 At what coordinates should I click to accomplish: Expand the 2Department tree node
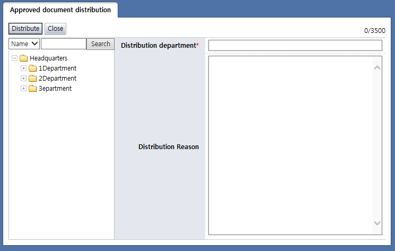tap(23, 79)
